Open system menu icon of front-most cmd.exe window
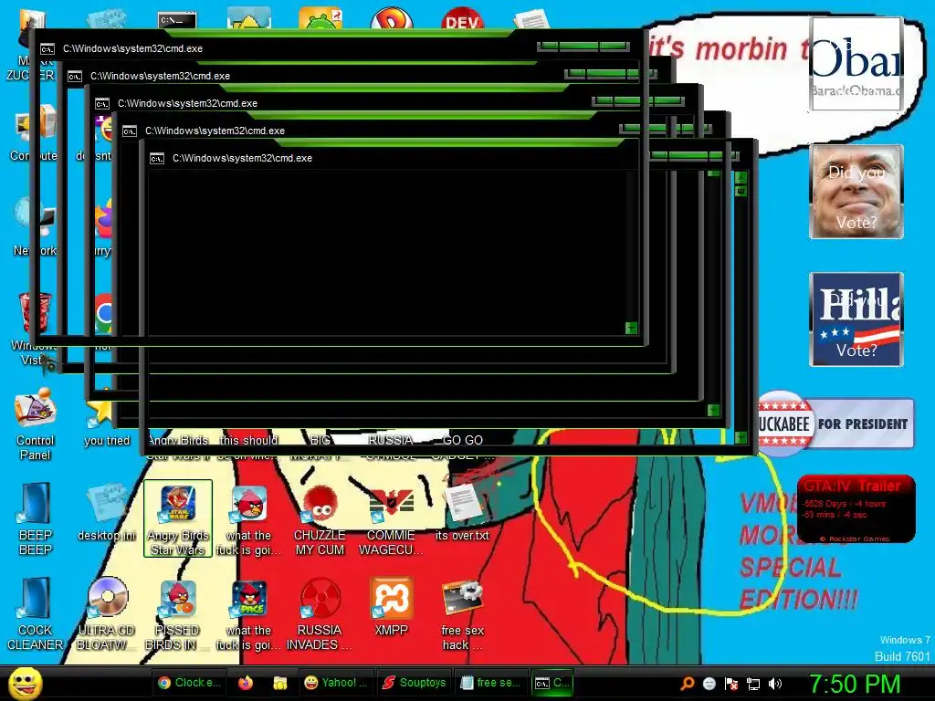The height and width of the screenshot is (701, 935). (157, 159)
